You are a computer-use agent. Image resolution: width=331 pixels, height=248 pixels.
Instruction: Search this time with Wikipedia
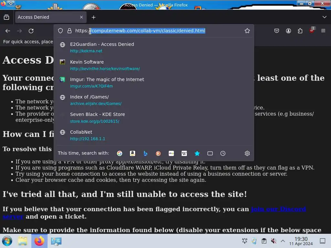pos(184,153)
